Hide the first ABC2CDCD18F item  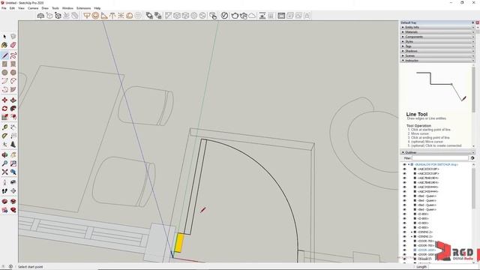click(x=404, y=169)
